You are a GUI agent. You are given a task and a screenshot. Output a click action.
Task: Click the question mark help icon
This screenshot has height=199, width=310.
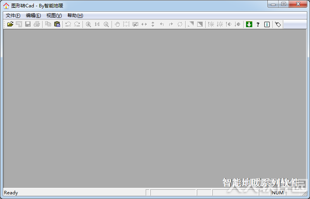258,24
